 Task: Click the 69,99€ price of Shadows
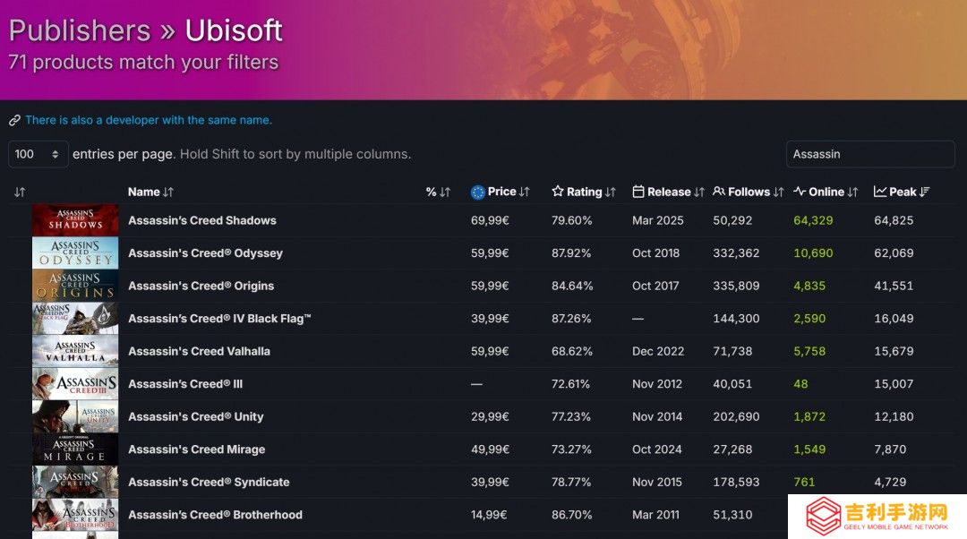pos(491,220)
